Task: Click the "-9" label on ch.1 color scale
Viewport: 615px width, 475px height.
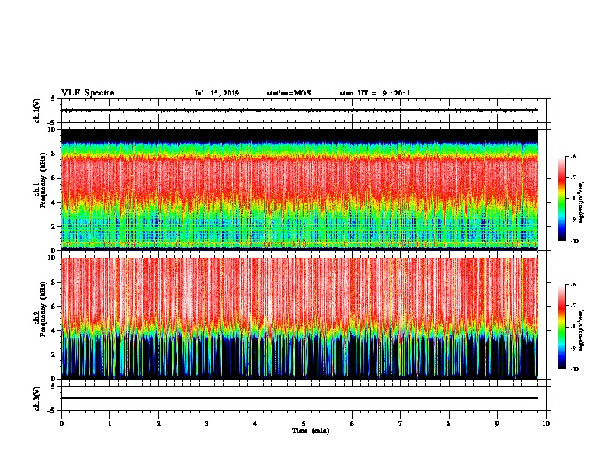Action: click(573, 220)
